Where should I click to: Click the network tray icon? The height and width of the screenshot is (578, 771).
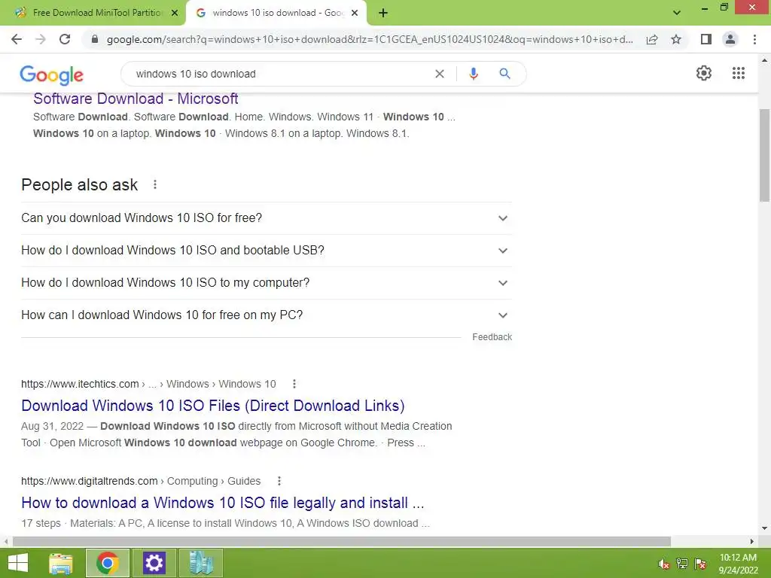pos(682,564)
